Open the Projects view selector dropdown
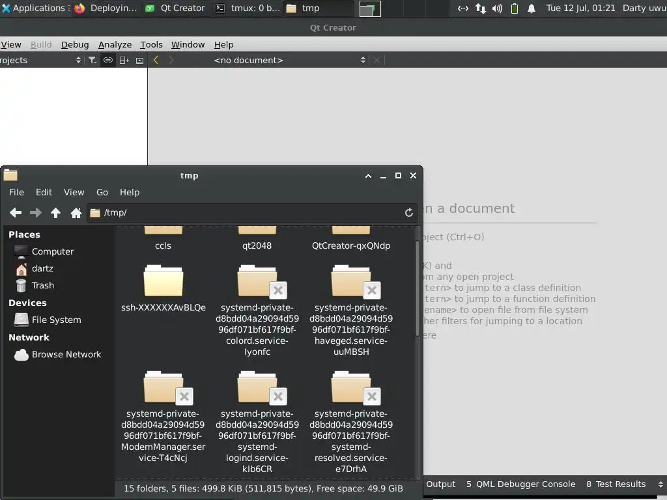667x500 pixels. tap(41, 61)
